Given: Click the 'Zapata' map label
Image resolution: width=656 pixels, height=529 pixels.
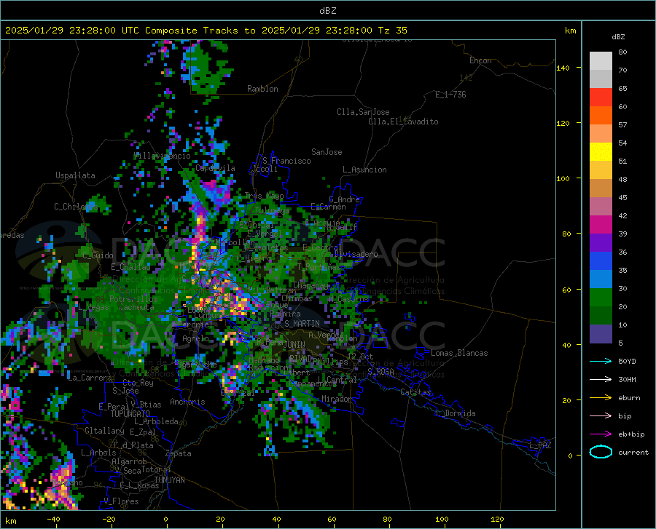Looking at the screenshot, I should (178, 453).
